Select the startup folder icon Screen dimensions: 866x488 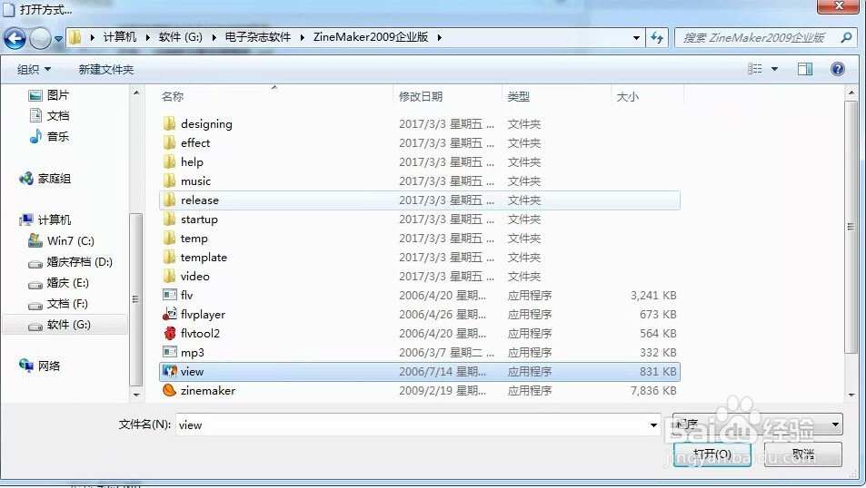169,219
